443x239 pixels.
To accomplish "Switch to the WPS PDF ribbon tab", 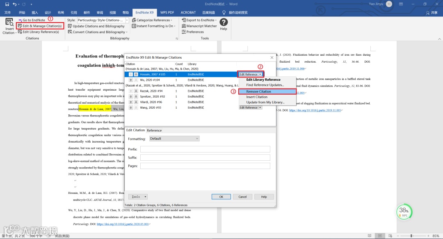I will coord(167,12).
